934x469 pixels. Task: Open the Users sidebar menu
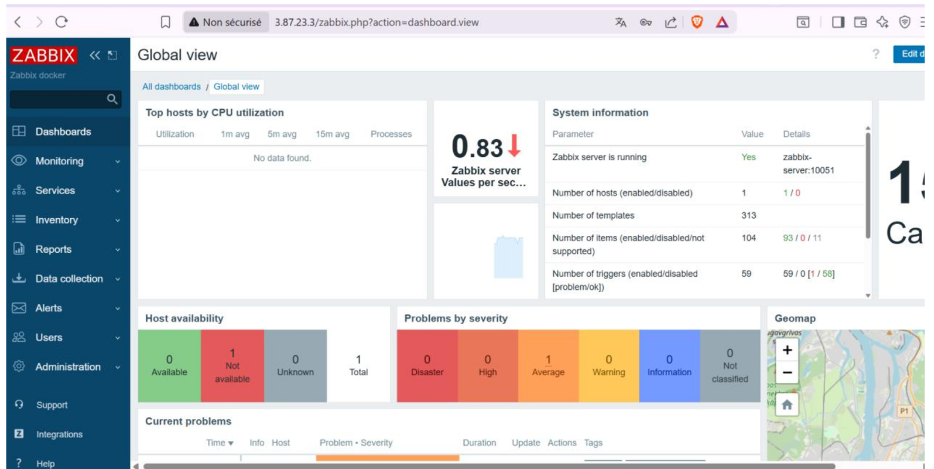68,338
